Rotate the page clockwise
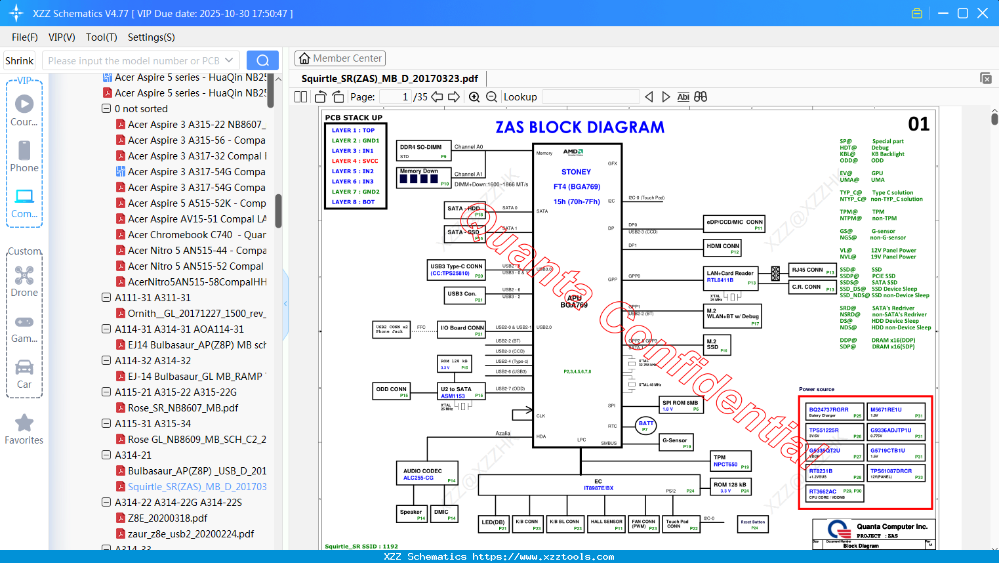 pyautogui.click(x=338, y=97)
